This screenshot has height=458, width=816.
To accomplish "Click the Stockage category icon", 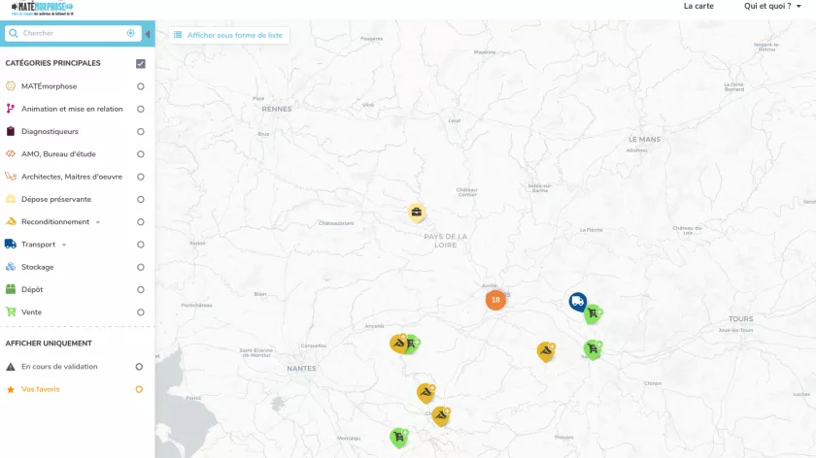I will (11, 267).
